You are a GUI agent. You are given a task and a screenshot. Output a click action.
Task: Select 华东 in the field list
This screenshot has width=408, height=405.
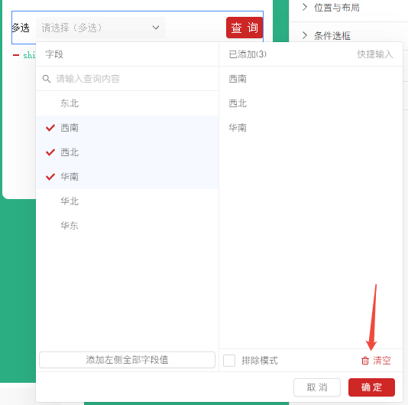point(127,226)
